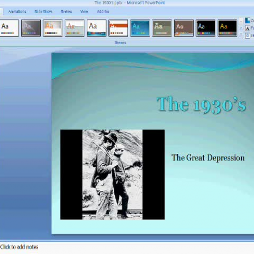254x254 pixels.
Task: Apply the dark gray gradient theme thumbnail
Action: pyautogui.click(x=31, y=28)
